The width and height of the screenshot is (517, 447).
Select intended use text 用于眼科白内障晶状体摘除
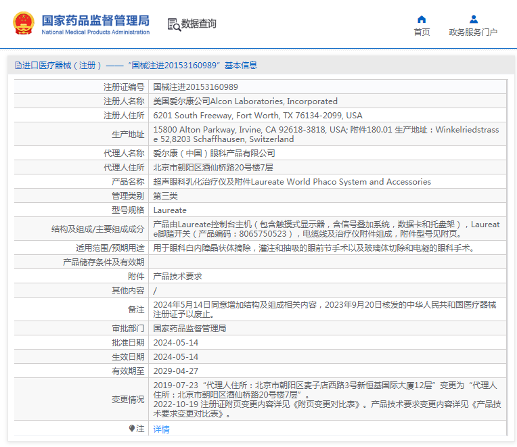pos(313,248)
